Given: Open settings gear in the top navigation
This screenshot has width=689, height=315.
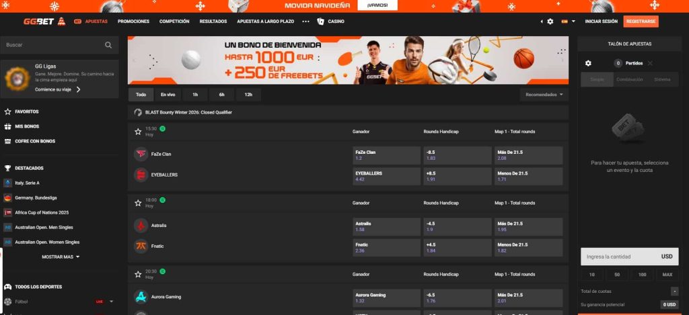Looking at the screenshot, I should (x=550, y=21).
